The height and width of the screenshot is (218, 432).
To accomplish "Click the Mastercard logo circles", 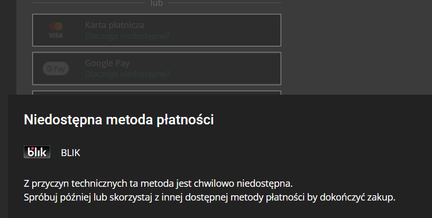I will [x=56, y=26].
